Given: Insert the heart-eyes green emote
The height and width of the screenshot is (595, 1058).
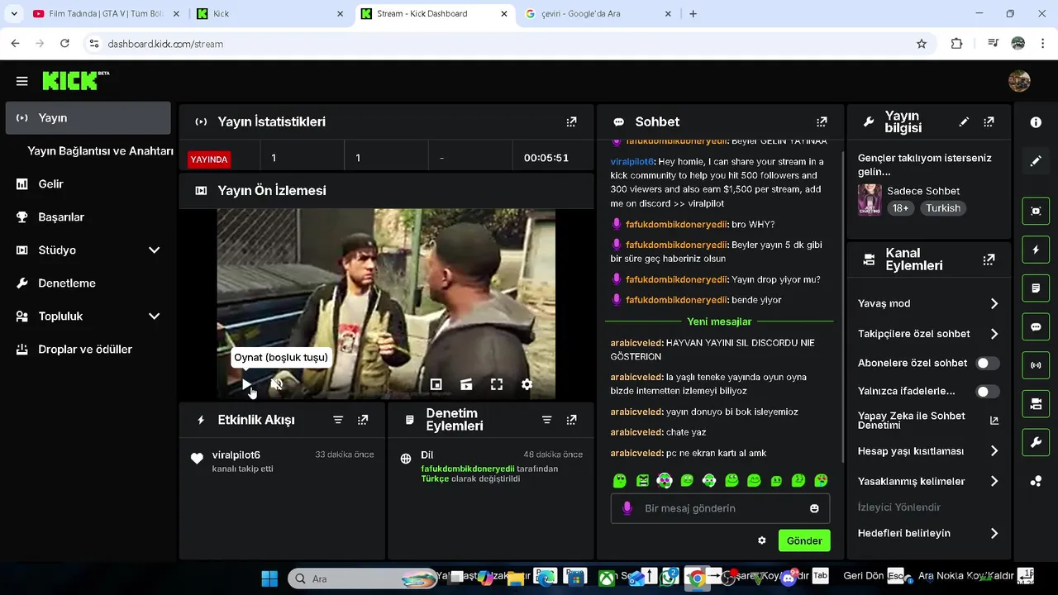Looking at the screenshot, I should pyautogui.click(x=821, y=480).
